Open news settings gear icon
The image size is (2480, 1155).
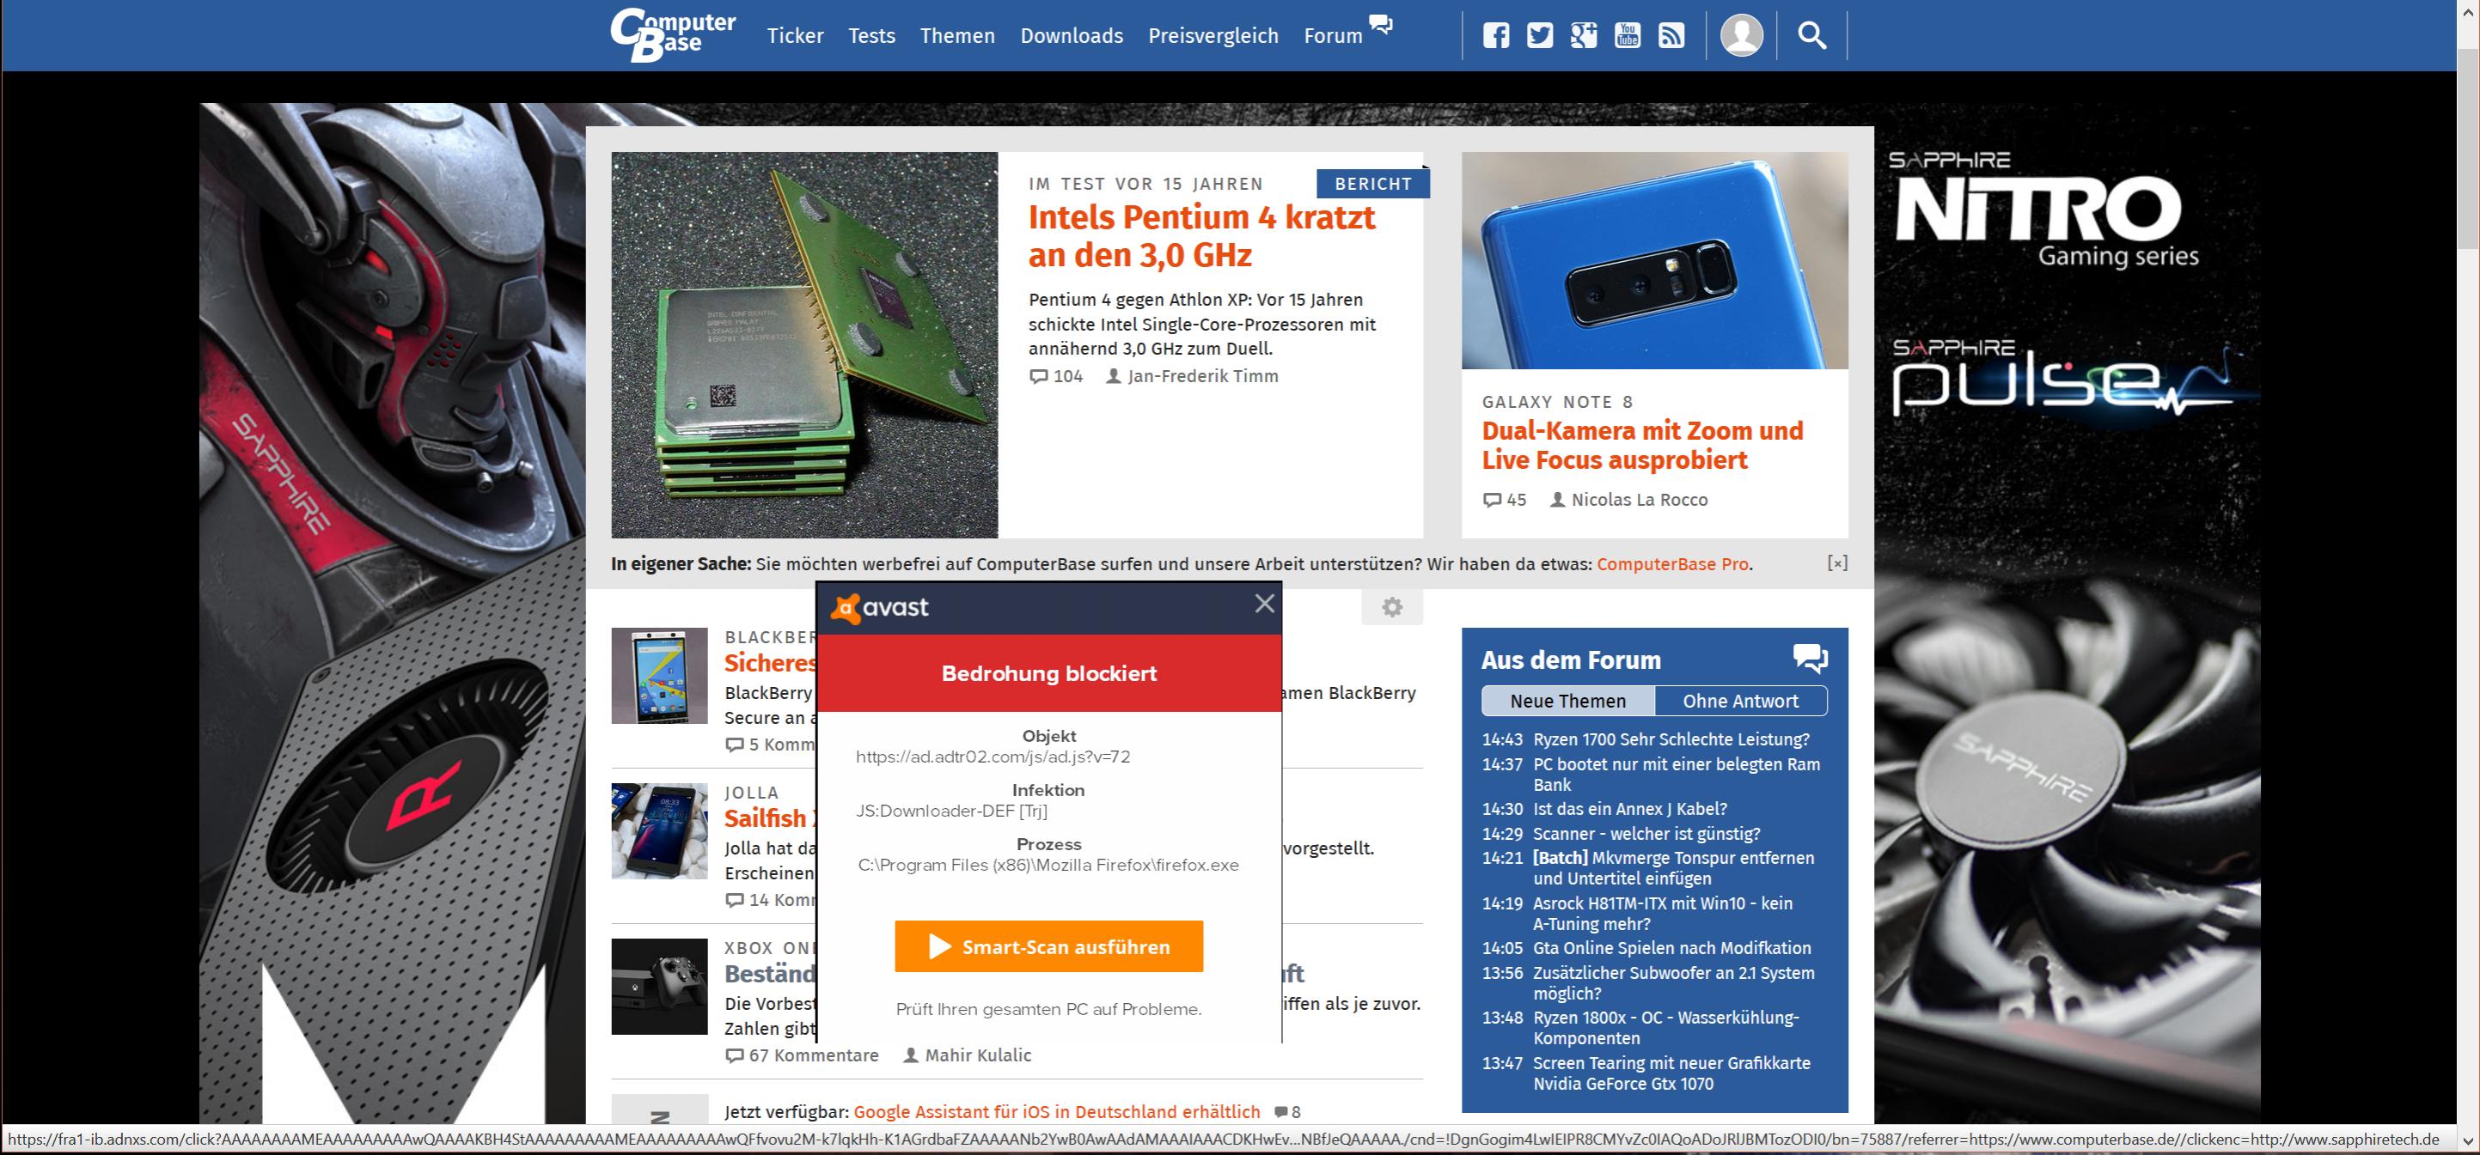click(1392, 608)
